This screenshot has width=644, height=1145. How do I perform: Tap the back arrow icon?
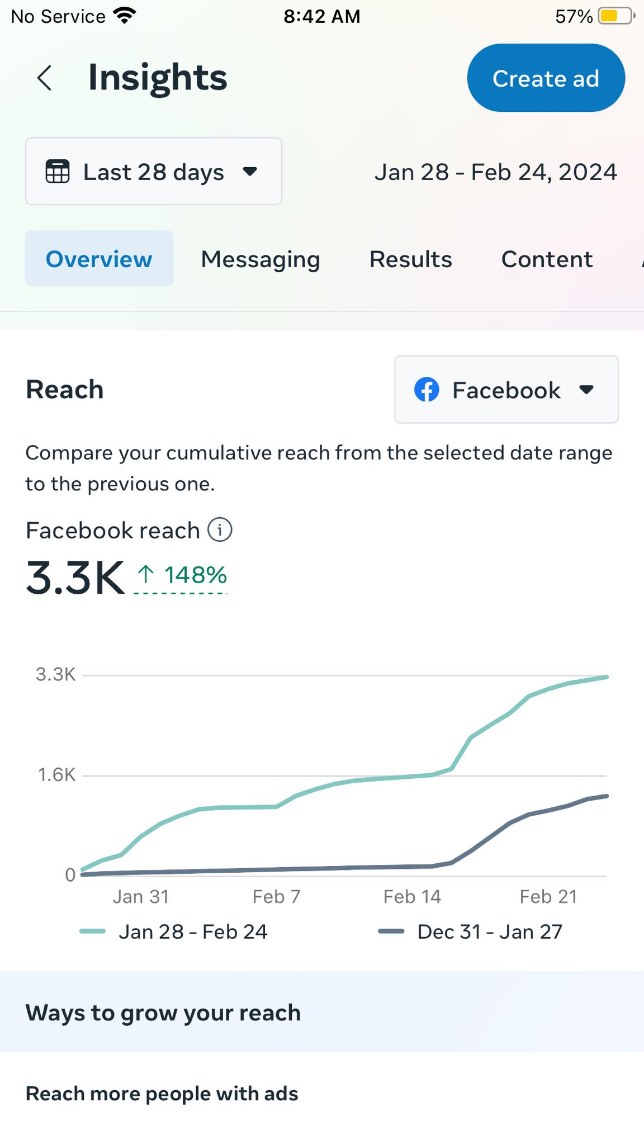point(45,78)
